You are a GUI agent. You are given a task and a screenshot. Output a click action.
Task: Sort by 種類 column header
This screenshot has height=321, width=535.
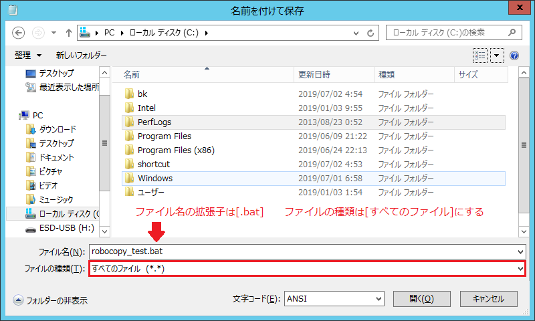tap(414, 75)
